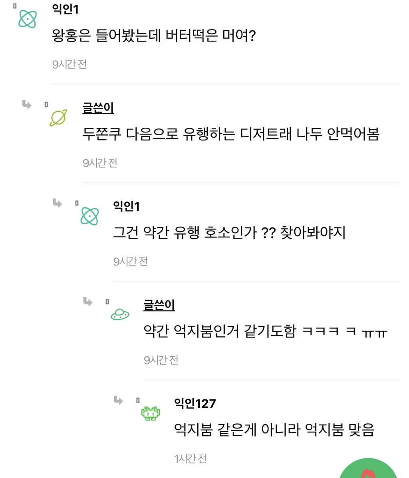Click the reply arrow above the UFO avatar
This screenshot has width=409, height=478.
[87, 302]
